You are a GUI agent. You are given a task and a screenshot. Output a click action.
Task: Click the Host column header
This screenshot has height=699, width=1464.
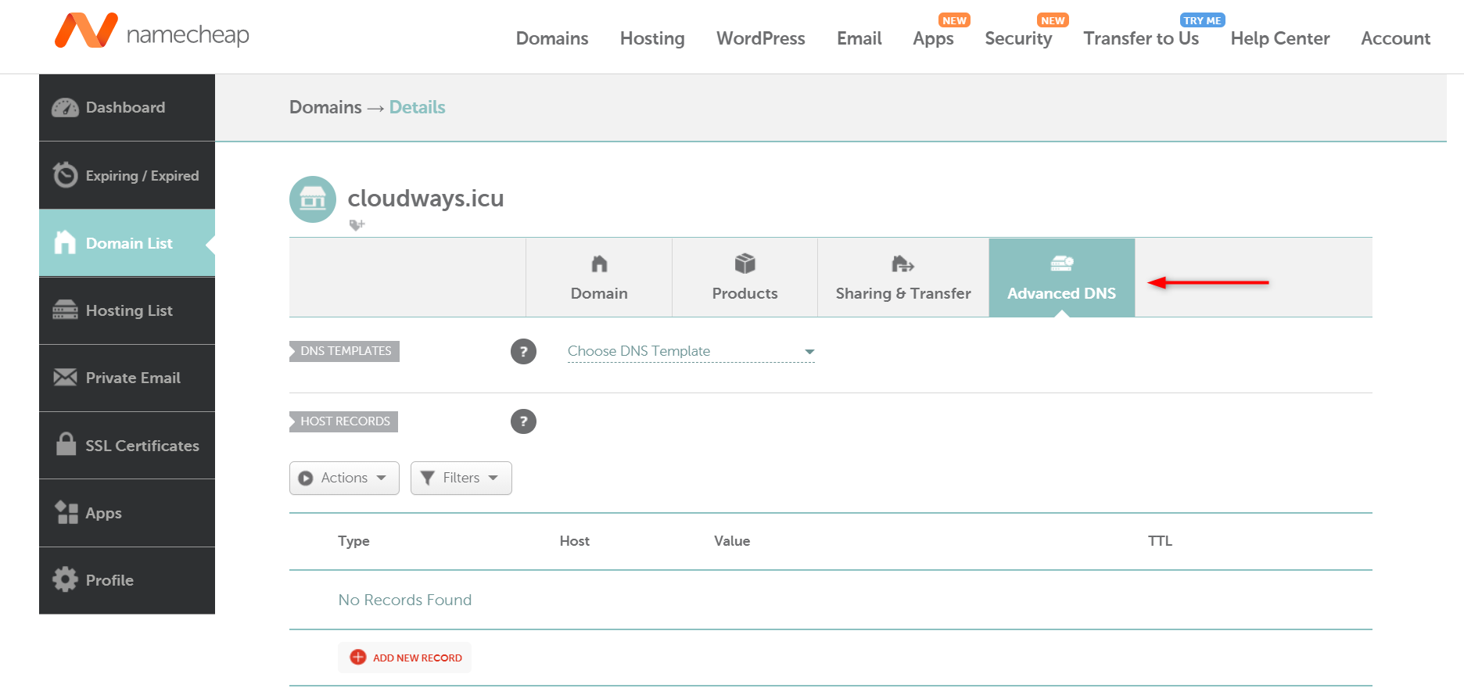coord(575,541)
